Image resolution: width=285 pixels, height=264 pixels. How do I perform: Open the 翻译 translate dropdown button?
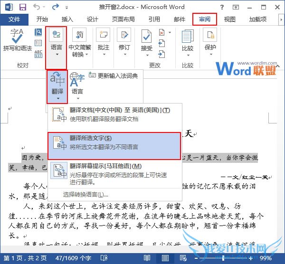[x=57, y=86]
